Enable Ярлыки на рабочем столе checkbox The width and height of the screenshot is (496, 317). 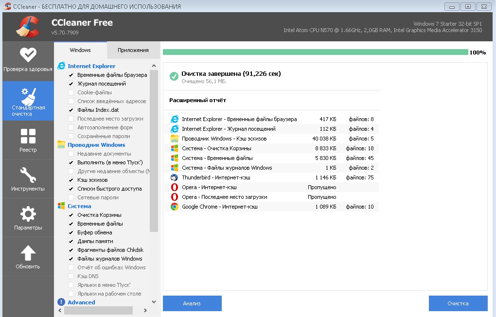coord(71,294)
